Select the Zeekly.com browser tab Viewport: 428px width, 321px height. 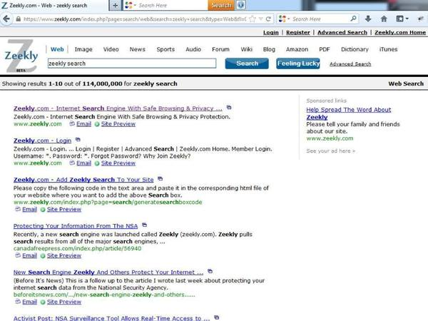click(53, 5)
